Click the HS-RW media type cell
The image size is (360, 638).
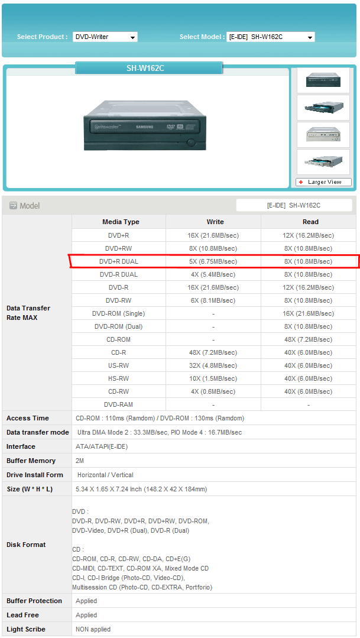tap(119, 379)
